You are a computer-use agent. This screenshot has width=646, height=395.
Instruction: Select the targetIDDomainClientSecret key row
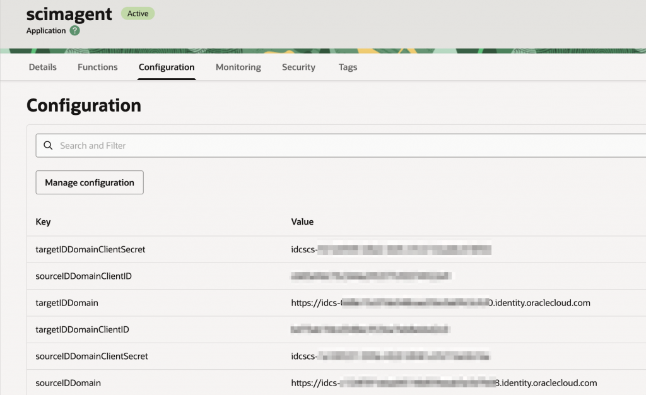[x=90, y=250]
